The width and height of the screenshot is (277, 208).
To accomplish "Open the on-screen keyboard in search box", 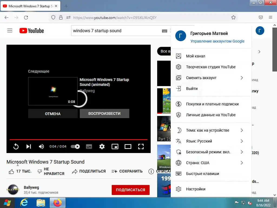I will tap(164, 31).
